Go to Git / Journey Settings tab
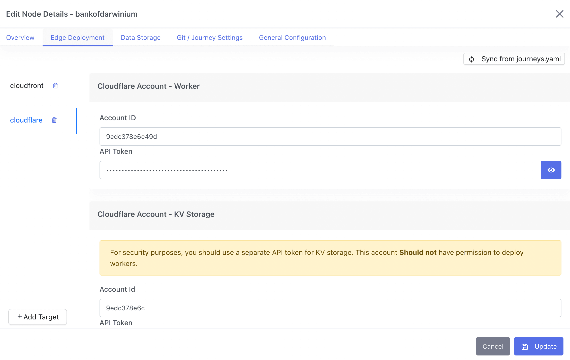 coord(210,38)
